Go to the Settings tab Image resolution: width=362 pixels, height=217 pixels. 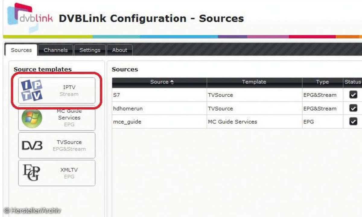click(90, 50)
